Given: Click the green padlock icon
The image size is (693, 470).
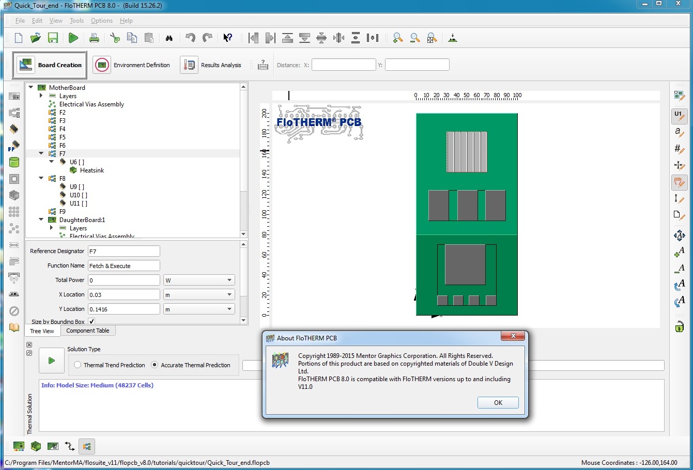Looking at the screenshot, I should pos(679,326).
